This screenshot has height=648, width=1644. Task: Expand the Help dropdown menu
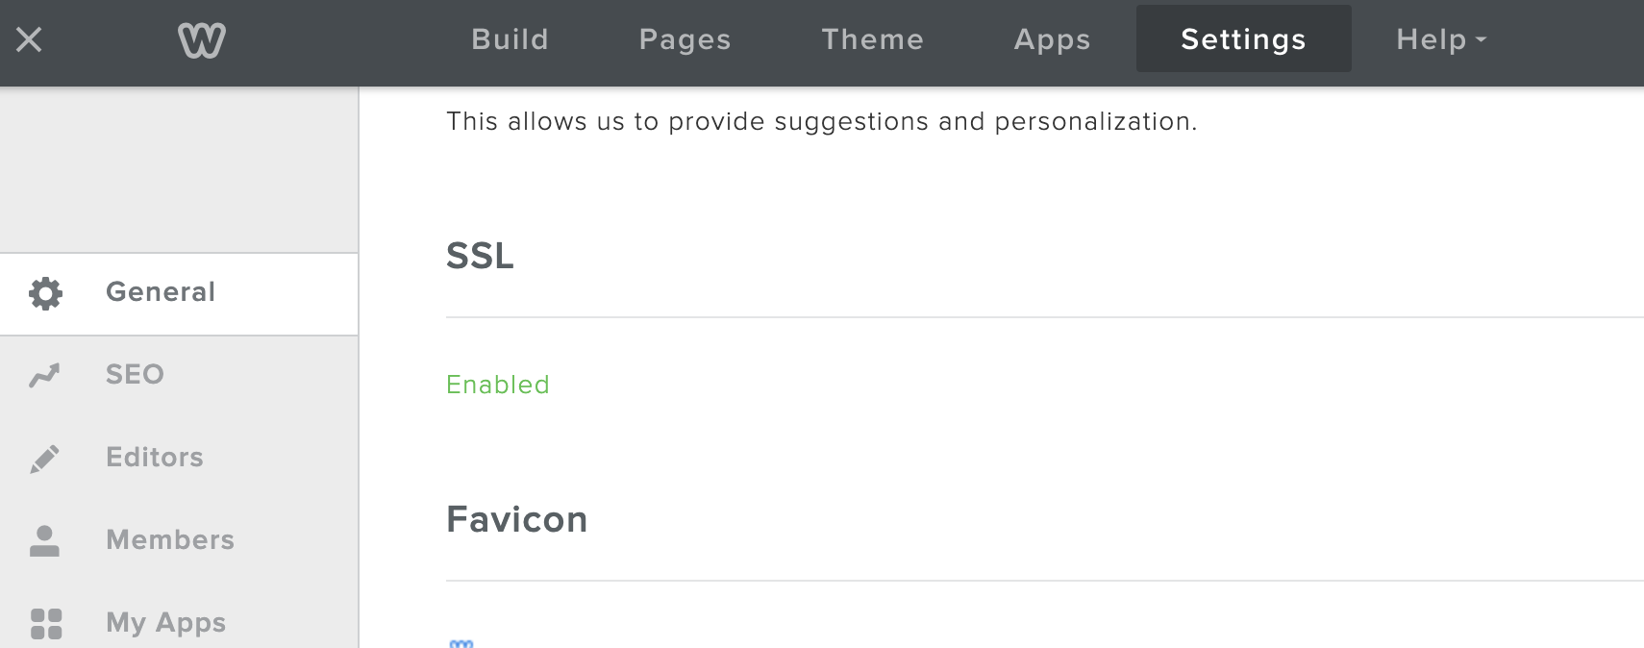pos(1440,39)
